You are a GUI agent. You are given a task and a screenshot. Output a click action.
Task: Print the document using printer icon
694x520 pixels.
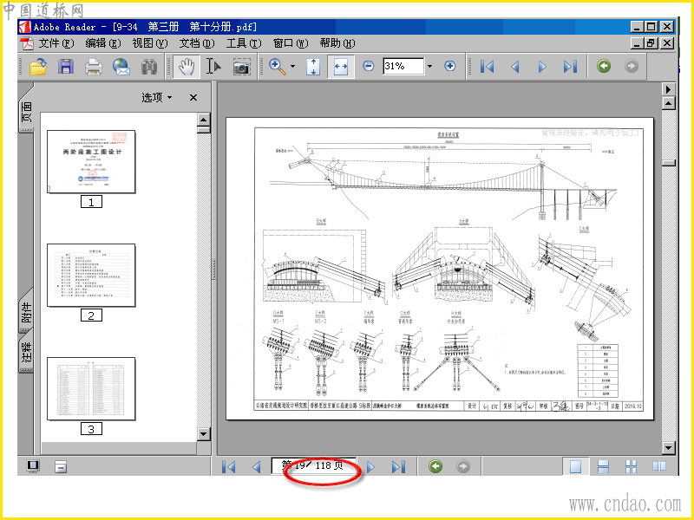(93, 67)
